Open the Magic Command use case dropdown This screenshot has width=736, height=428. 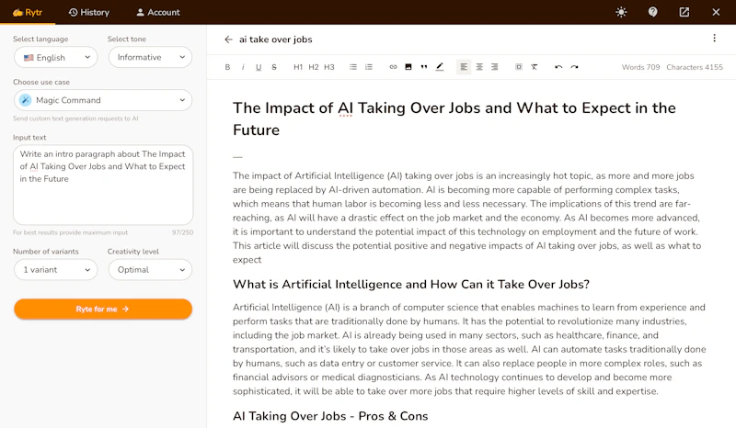[103, 100]
